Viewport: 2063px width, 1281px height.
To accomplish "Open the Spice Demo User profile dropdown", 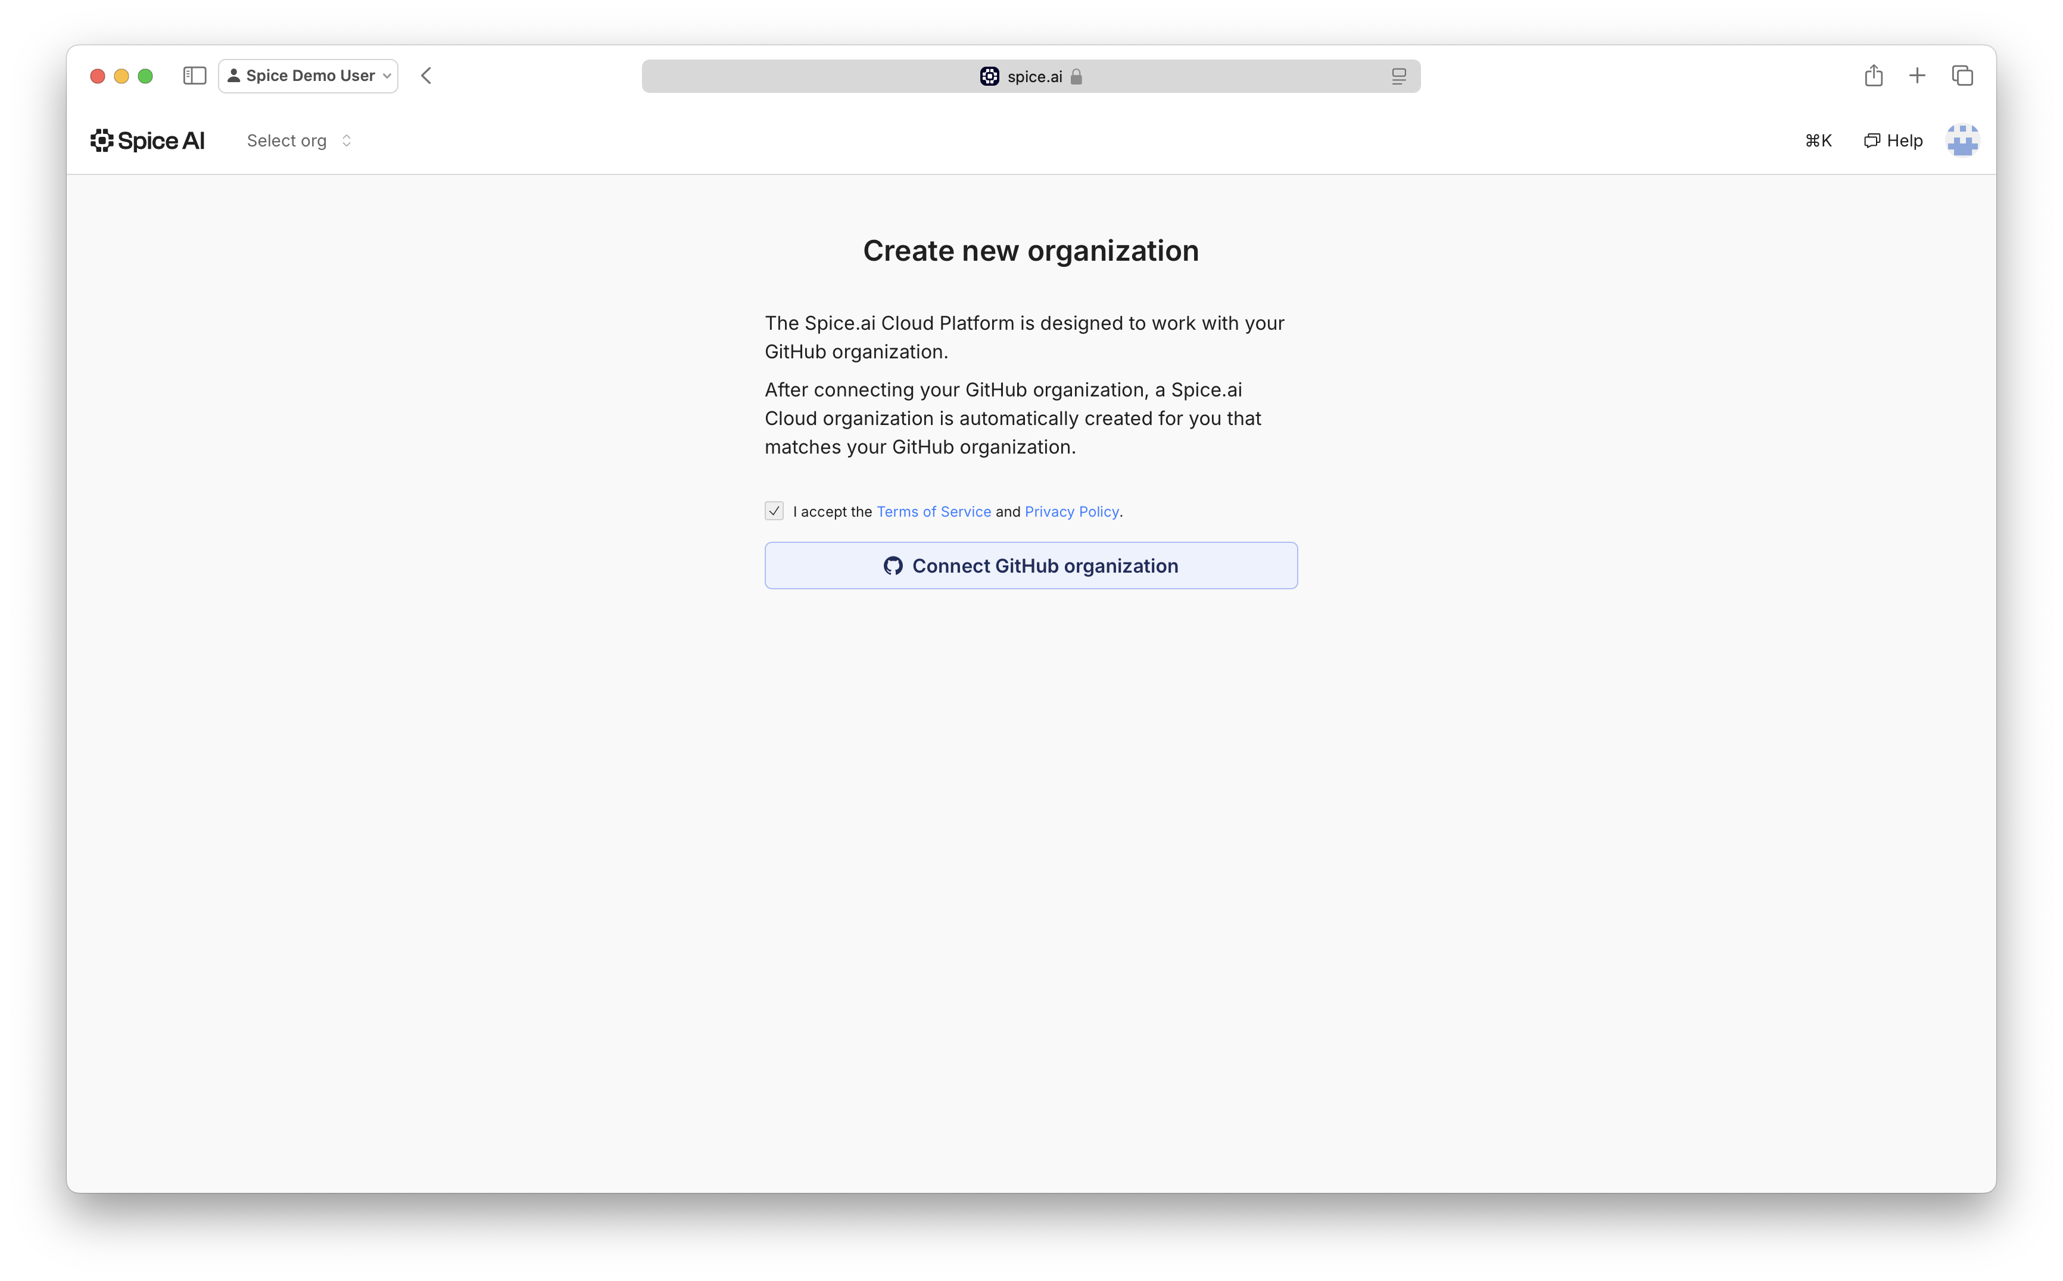I will pos(308,76).
